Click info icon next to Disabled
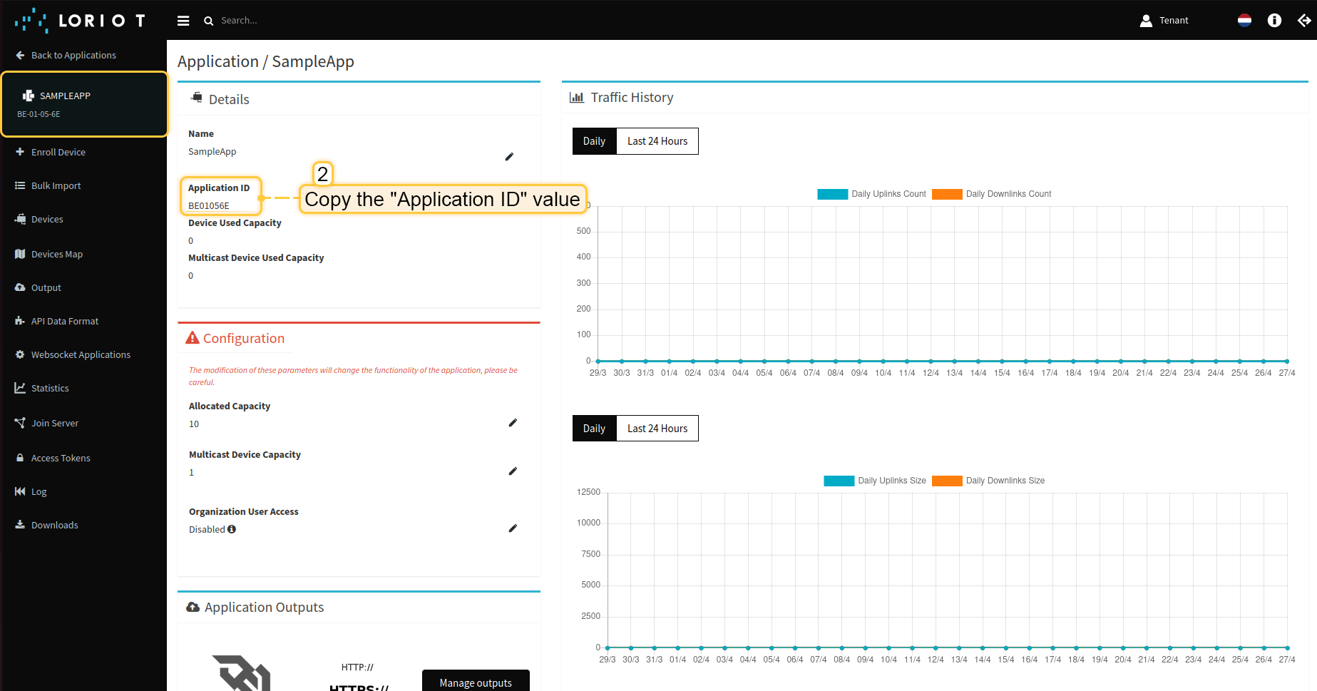The height and width of the screenshot is (691, 1317). pyautogui.click(x=232, y=529)
